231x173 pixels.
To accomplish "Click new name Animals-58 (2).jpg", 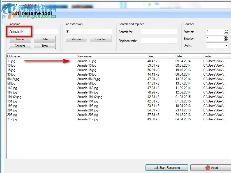I will (89, 79).
